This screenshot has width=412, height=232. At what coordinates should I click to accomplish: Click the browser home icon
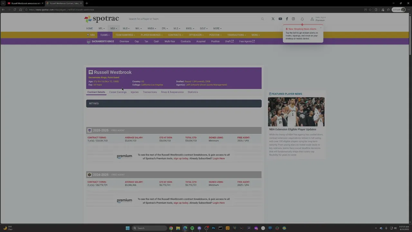click(x=21, y=10)
